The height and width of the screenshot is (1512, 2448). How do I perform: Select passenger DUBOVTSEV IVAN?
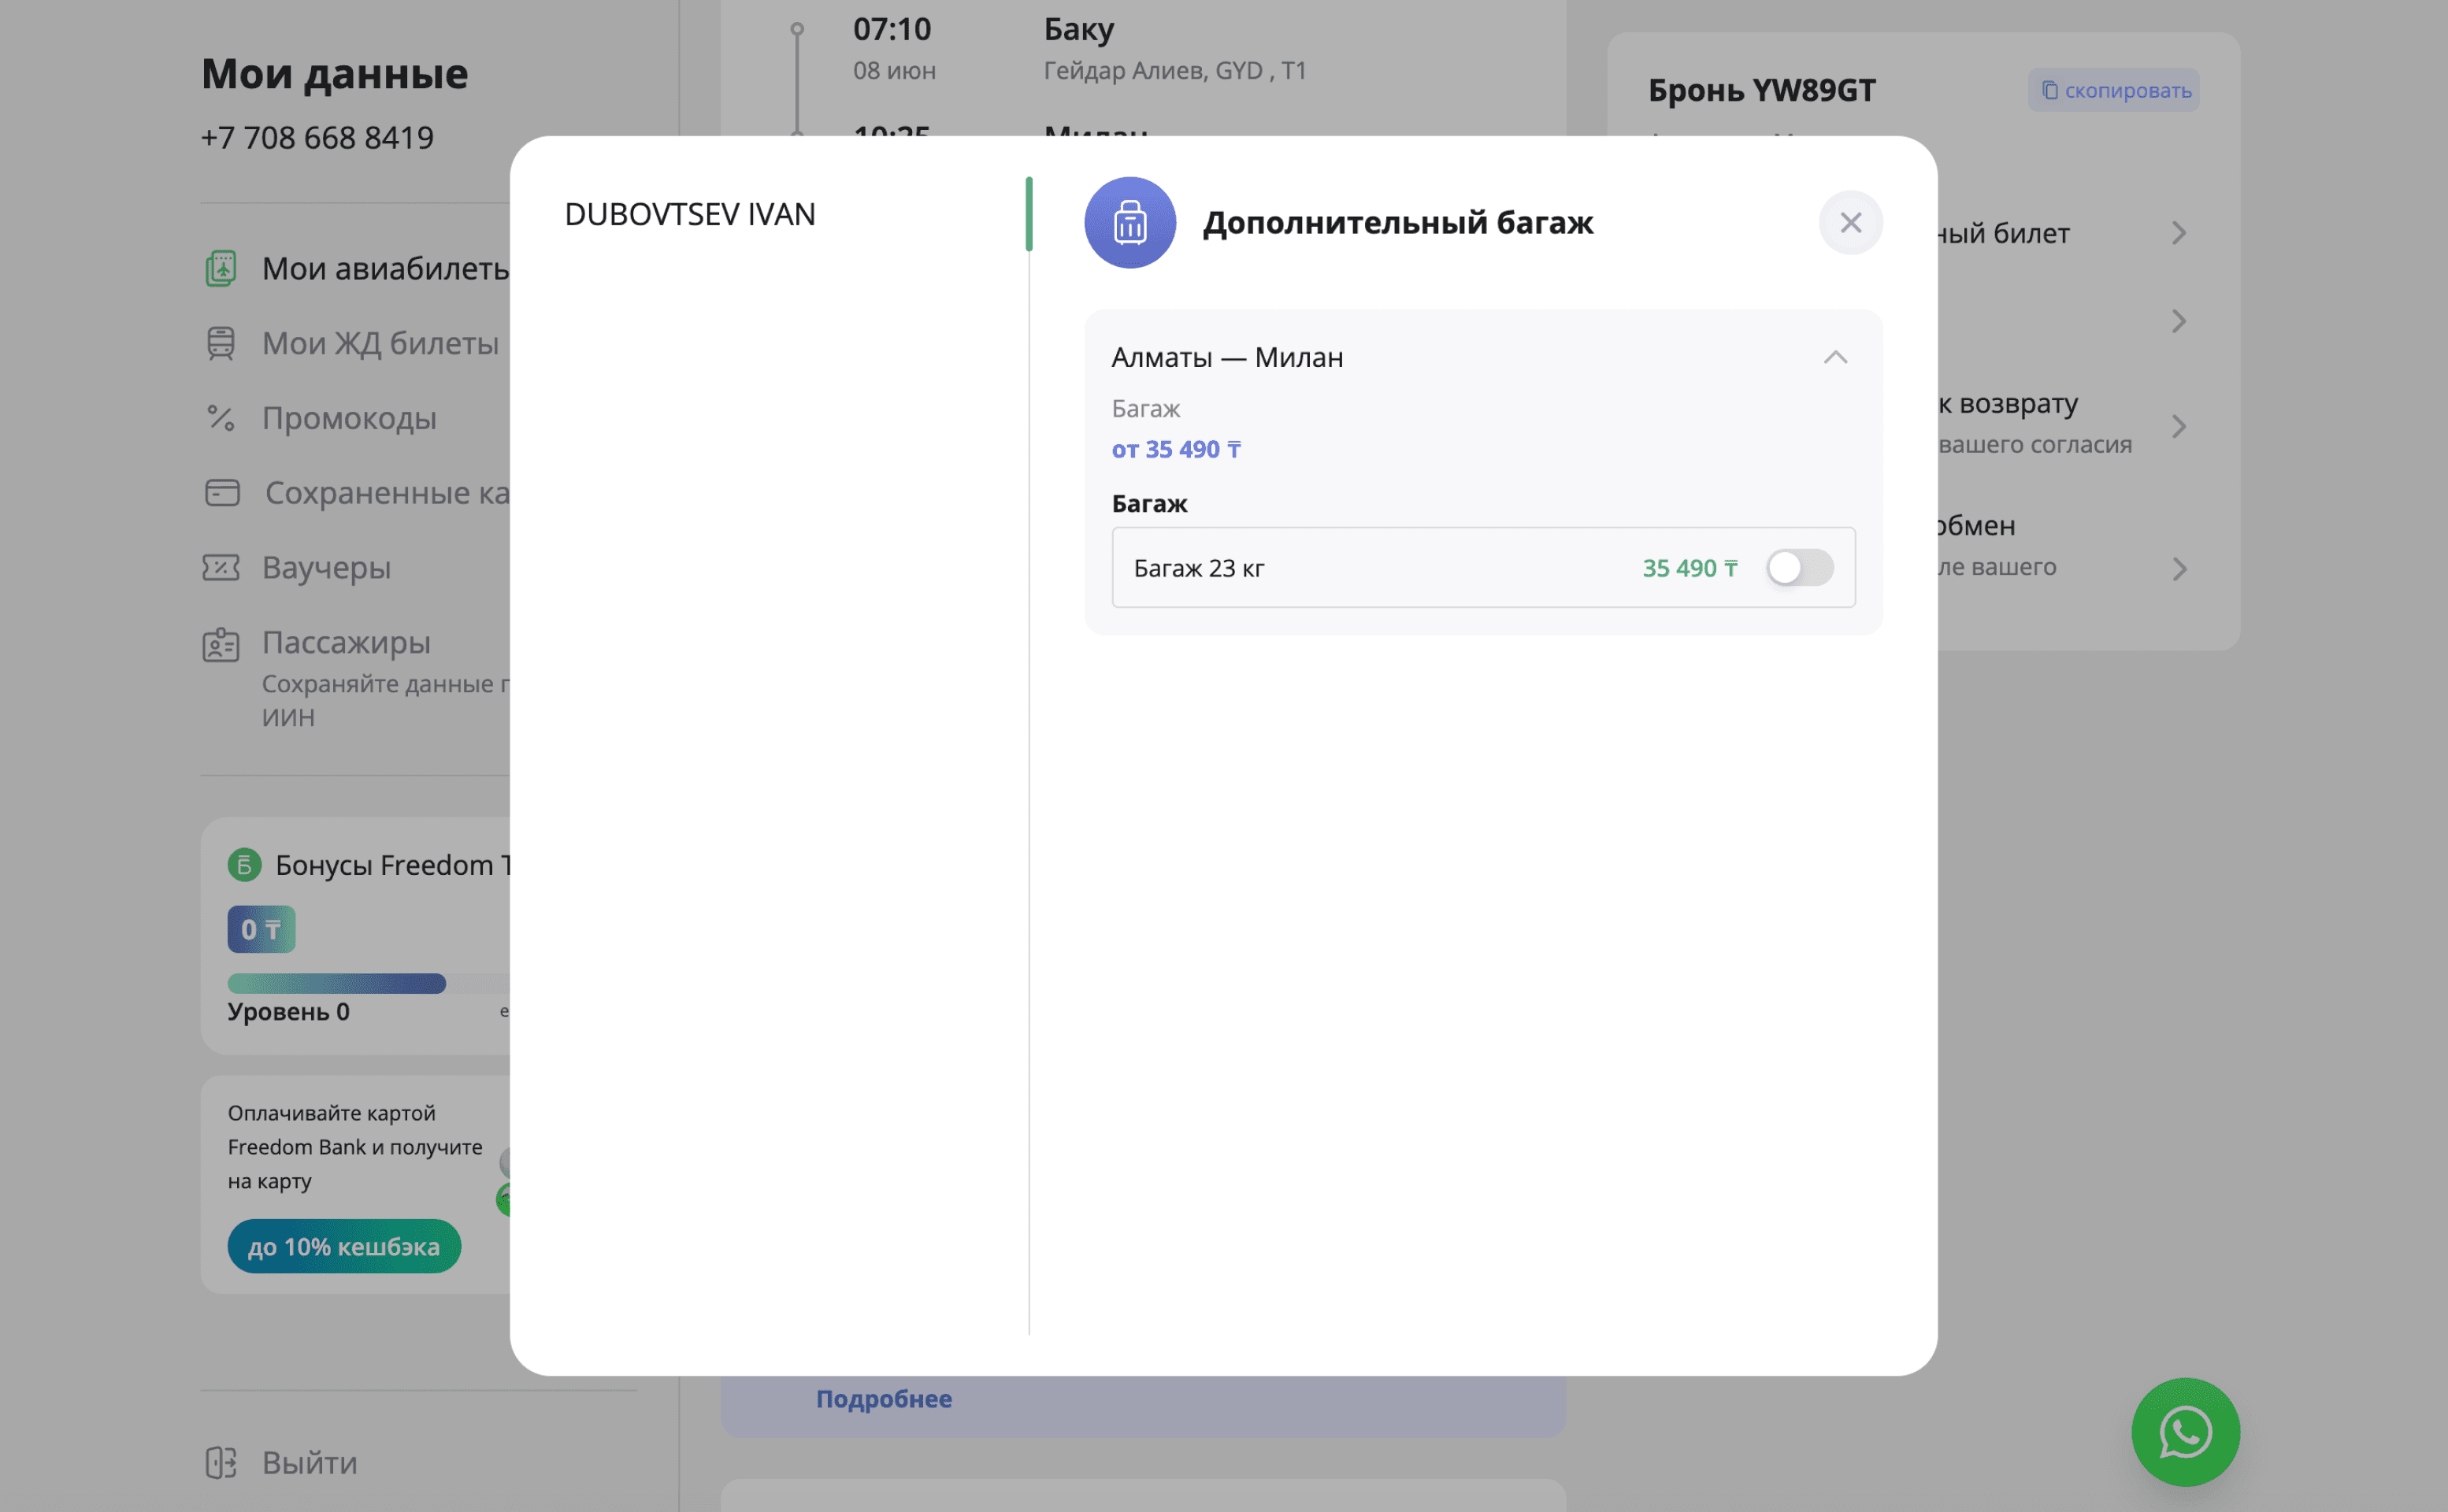point(690,214)
